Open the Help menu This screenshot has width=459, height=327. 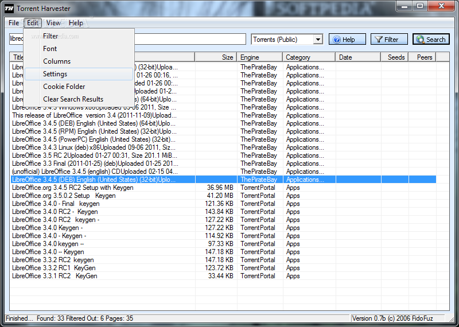(x=76, y=23)
